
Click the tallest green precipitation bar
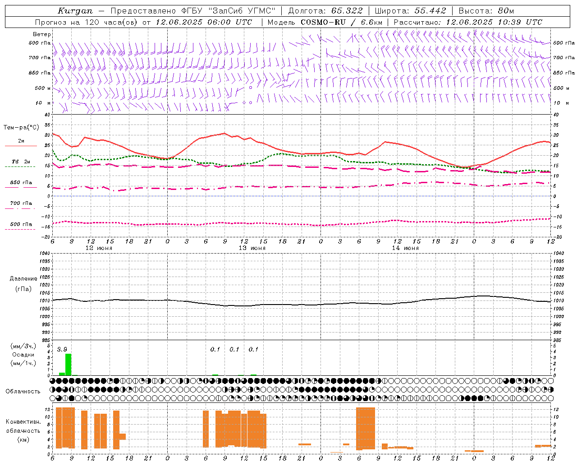[69, 365]
